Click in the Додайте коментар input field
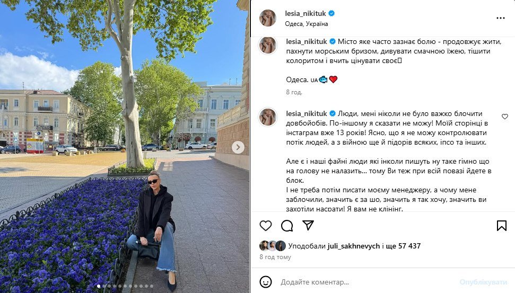This screenshot has width=515, height=293. coord(366,282)
